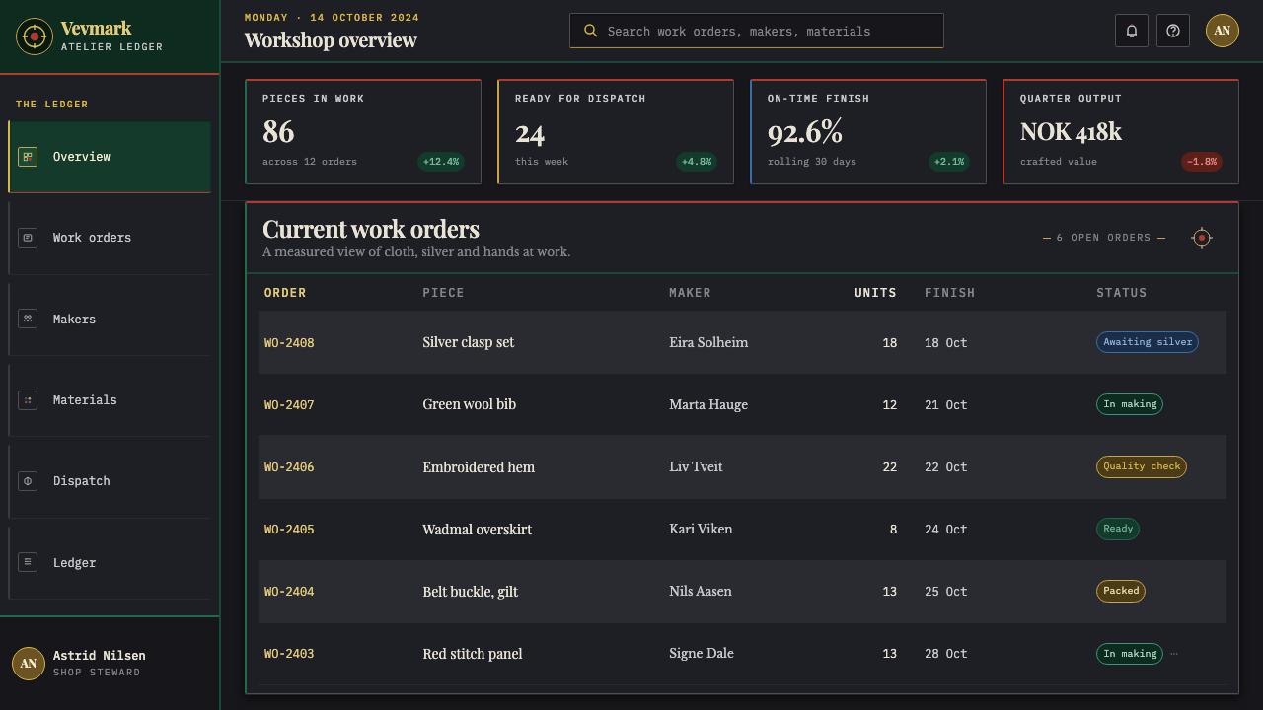Click the Materials sidebar icon

click(x=28, y=399)
